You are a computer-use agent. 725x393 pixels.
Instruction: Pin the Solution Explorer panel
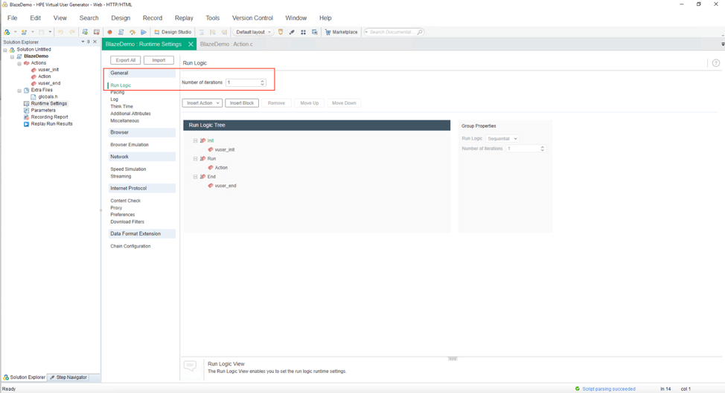tap(89, 42)
